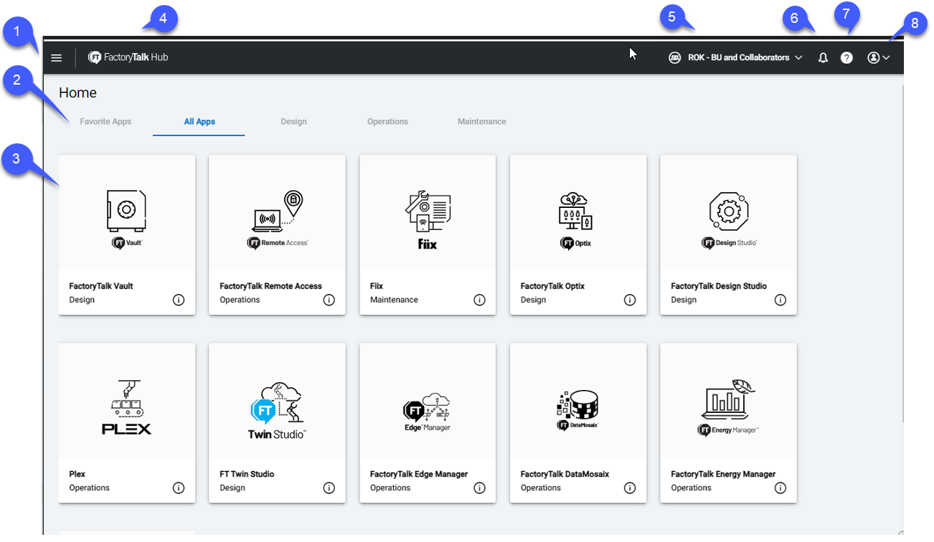Click the FactoryTalk Vault card title

tap(101, 286)
